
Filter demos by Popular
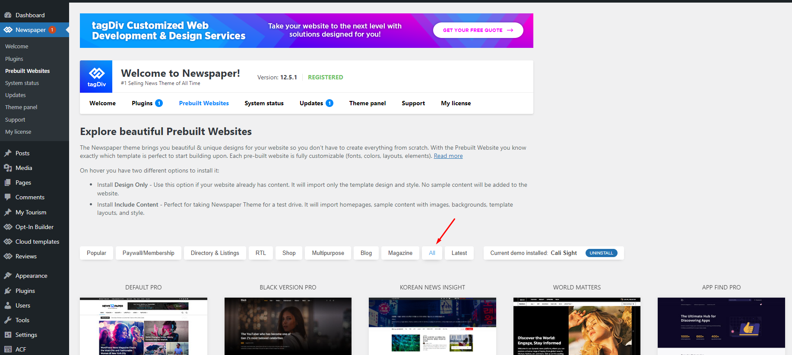click(96, 253)
